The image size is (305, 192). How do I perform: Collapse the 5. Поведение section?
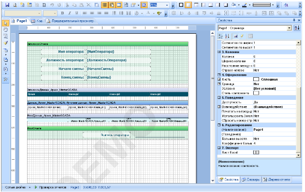tap(219, 97)
